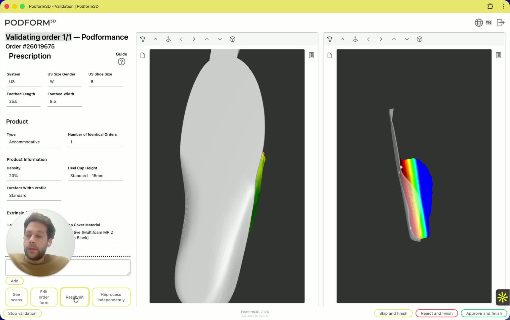
Task: Click Reject and finish
Action: pos(437,313)
